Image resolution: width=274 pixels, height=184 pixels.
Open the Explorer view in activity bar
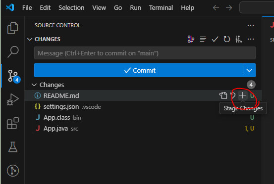click(x=12, y=28)
